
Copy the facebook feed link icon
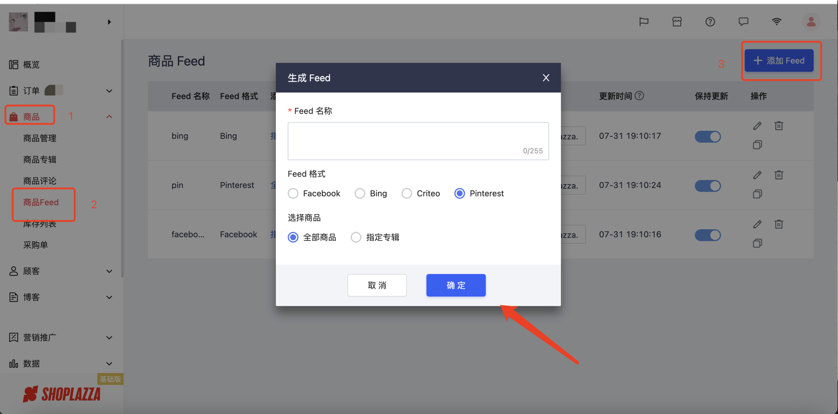[757, 243]
